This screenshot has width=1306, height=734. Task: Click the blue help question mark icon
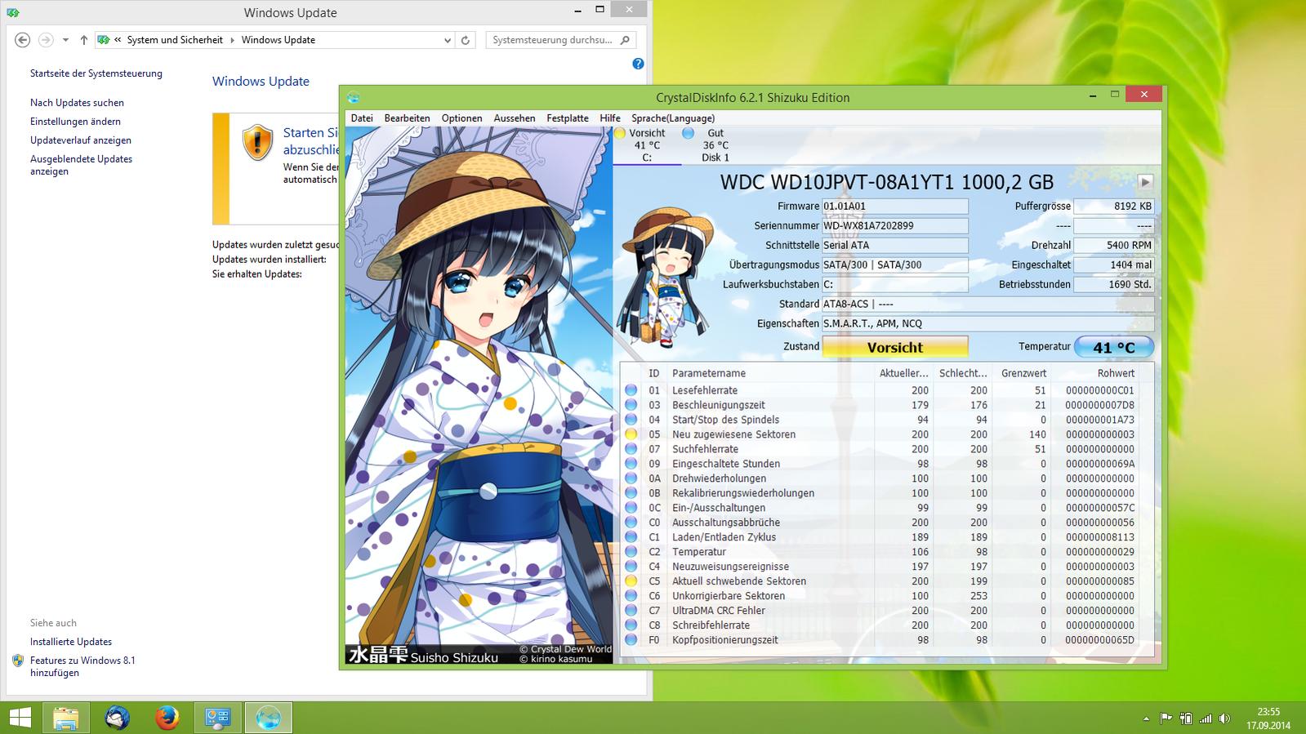638,64
